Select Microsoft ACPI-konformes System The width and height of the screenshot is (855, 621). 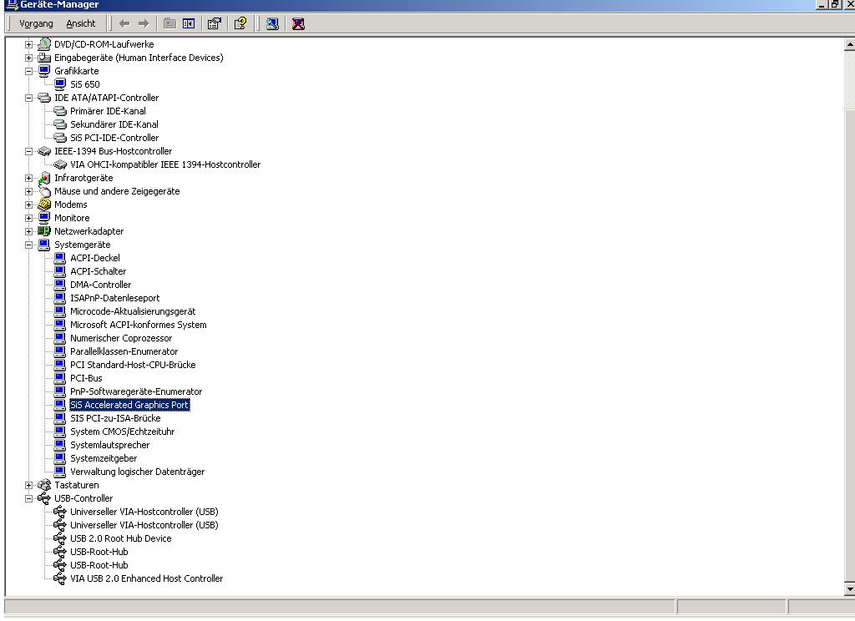pos(139,325)
